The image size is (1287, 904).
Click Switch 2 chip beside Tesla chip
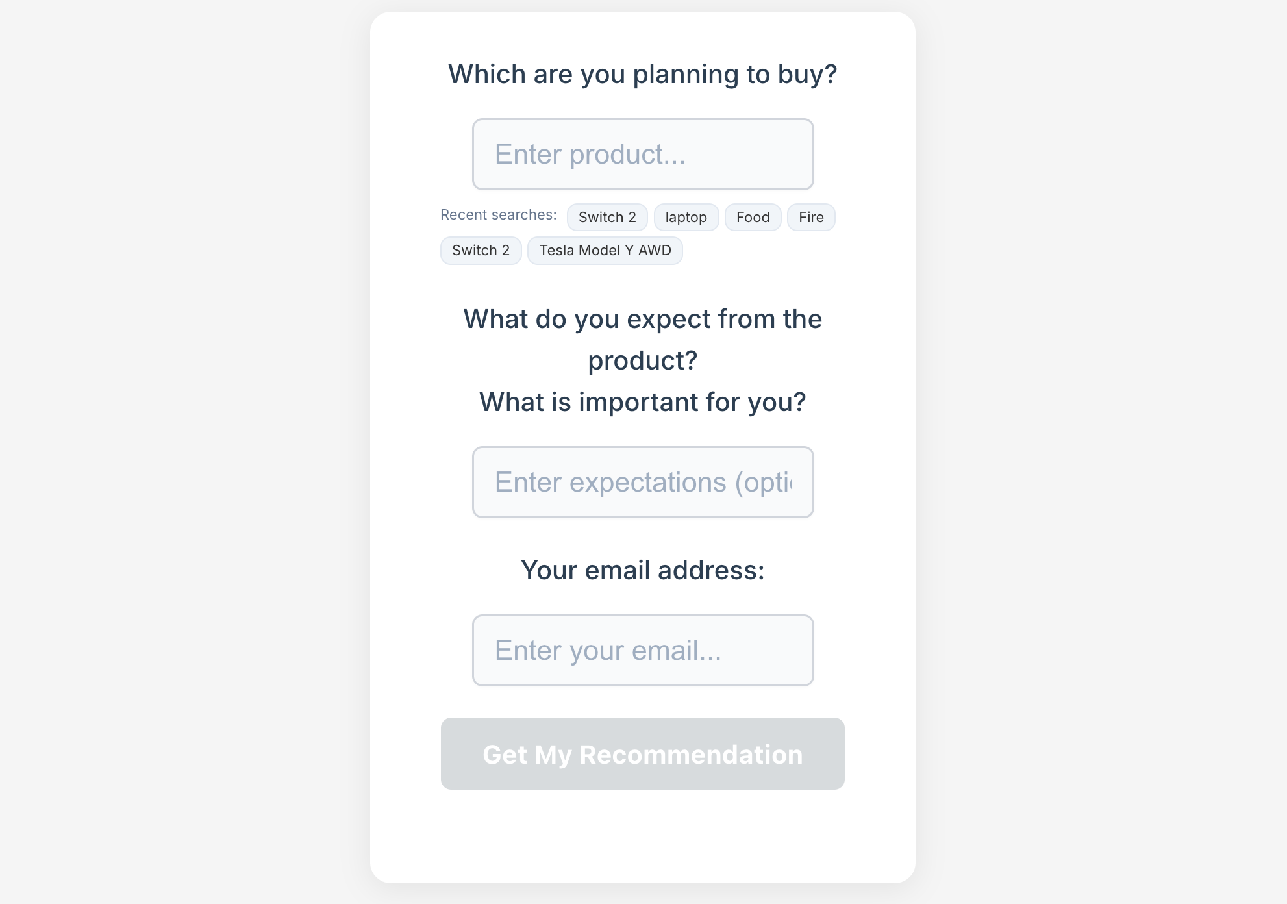pyautogui.click(x=481, y=251)
